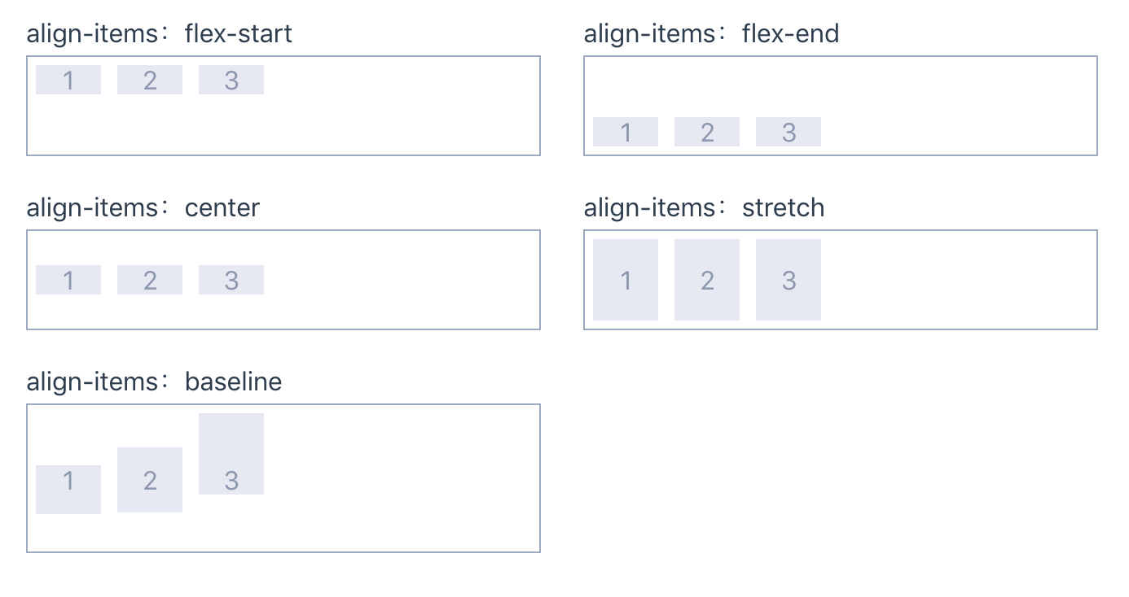Select box 2 in the baseline container
Screen dimensions: 1129x597
click(x=150, y=480)
